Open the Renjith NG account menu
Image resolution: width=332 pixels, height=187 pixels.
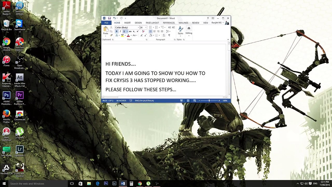tap(218, 23)
